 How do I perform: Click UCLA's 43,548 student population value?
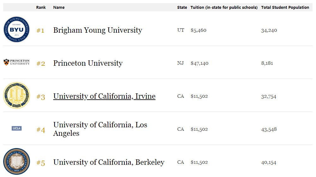pos(269,130)
